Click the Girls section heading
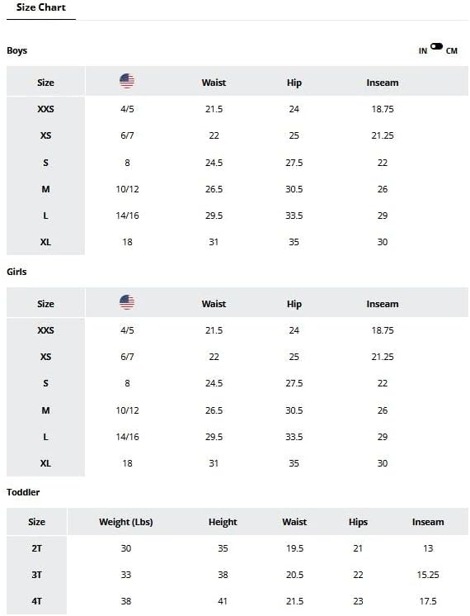 tap(16, 272)
